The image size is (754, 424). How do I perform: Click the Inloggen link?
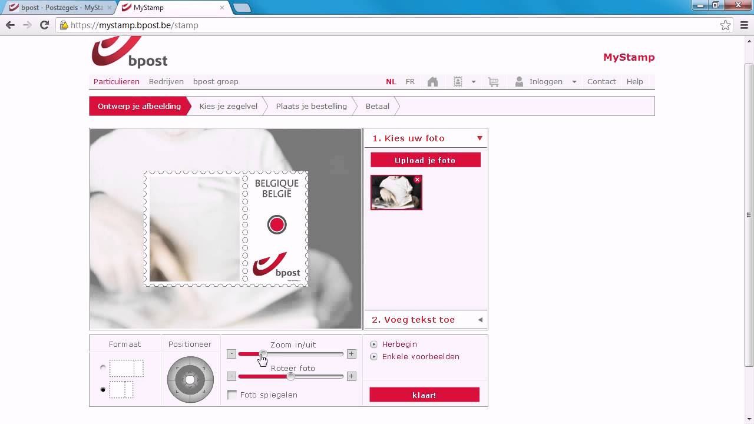(546, 82)
